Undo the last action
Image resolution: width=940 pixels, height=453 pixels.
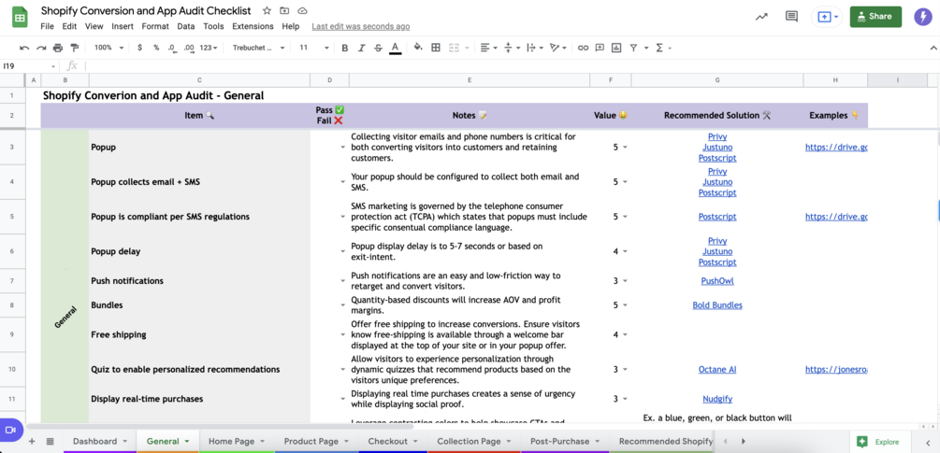tap(24, 48)
